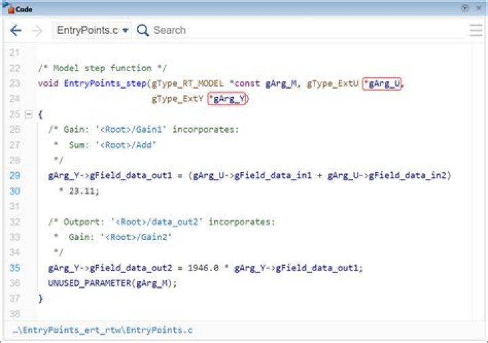The width and height of the screenshot is (488, 343).
Task: Click line number 29
Action: 15,176
